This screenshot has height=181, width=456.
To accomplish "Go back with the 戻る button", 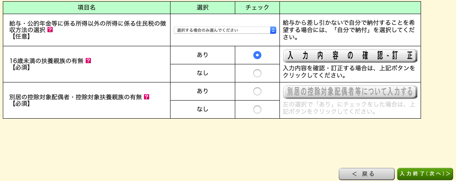I will [366, 174].
